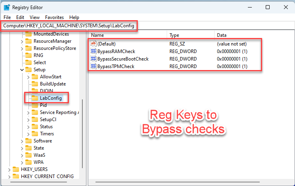Open the View menu
The width and height of the screenshot is (295, 186).
pyautogui.click(x=34, y=17)
